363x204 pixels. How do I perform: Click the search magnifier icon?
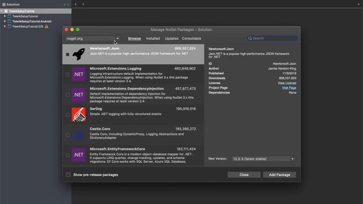click(250, 39)
